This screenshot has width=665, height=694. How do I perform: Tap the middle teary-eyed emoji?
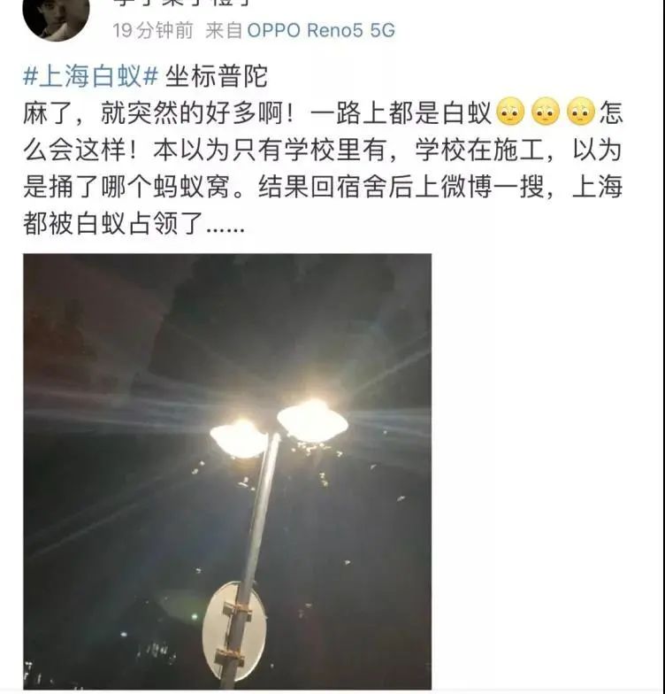point(546,112)
